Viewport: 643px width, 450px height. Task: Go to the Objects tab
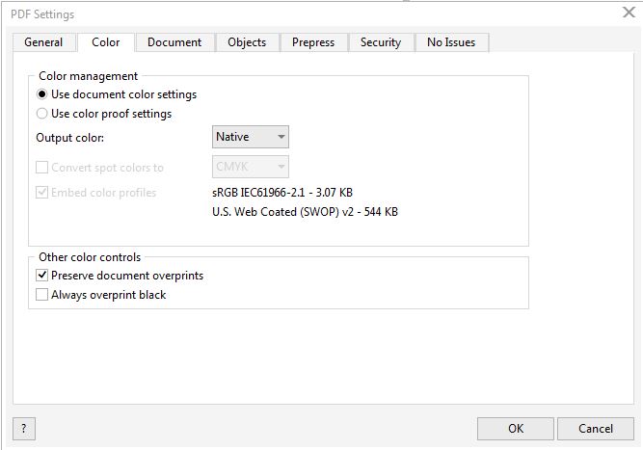pyautogui.click(x=247, y=42)
